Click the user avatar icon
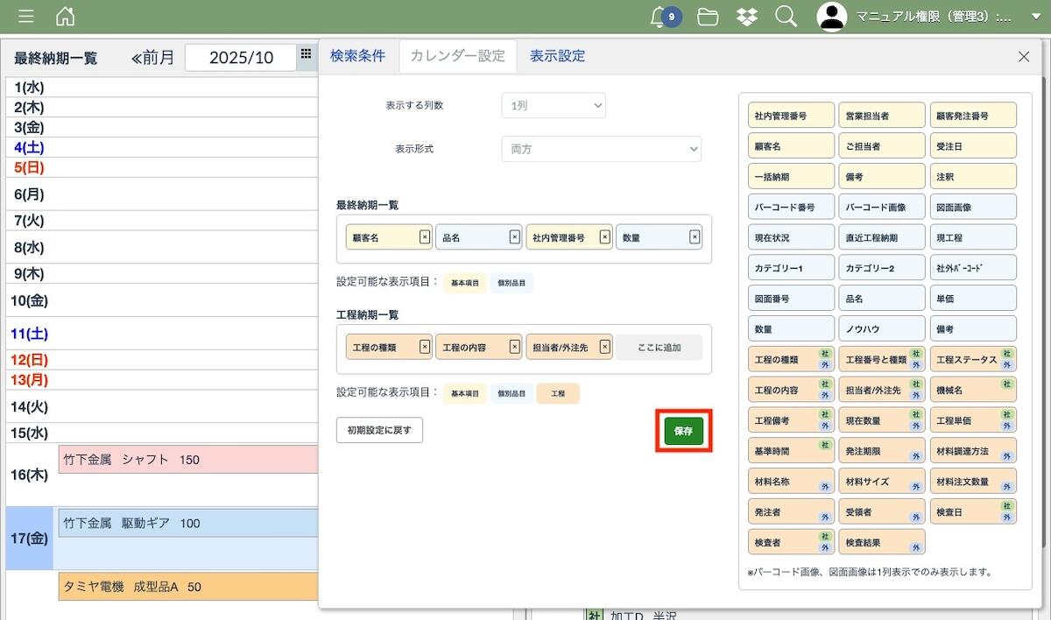Viewport: 1051px width, 620px height. pyautogui.click(x=832, y=17)
